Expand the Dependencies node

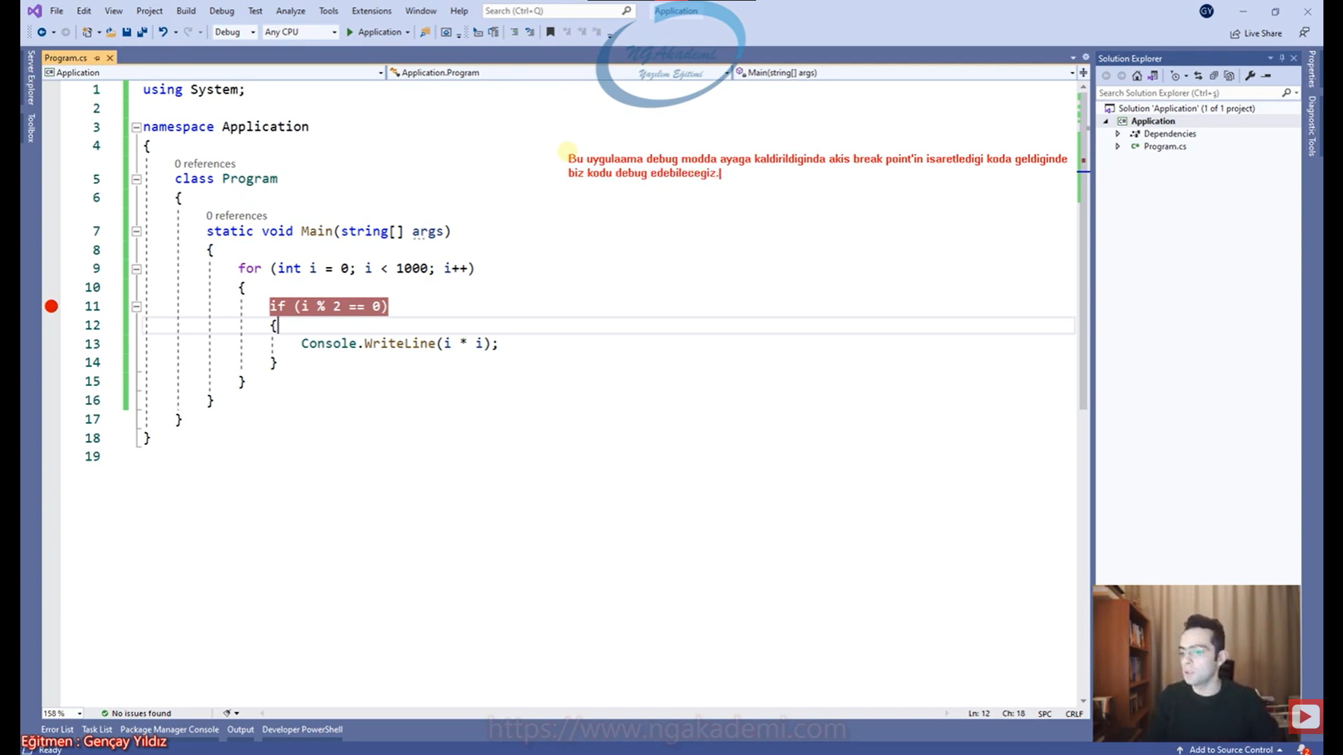(1118, 134)
